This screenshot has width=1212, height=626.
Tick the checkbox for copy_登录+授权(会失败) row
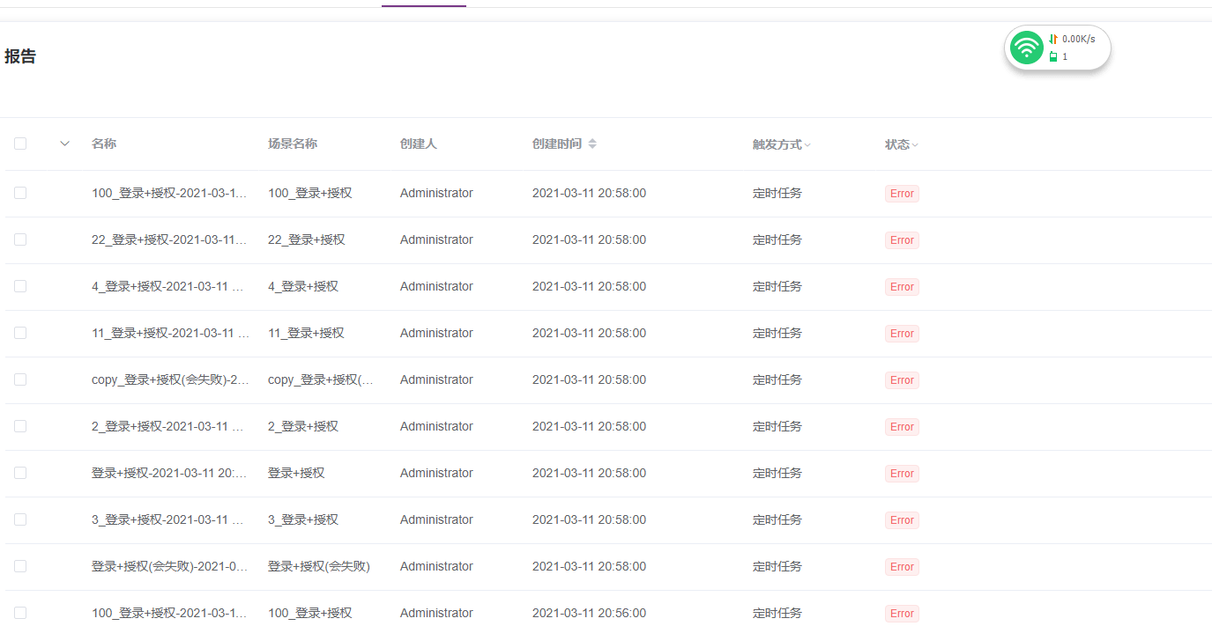(x=20, y=379)
